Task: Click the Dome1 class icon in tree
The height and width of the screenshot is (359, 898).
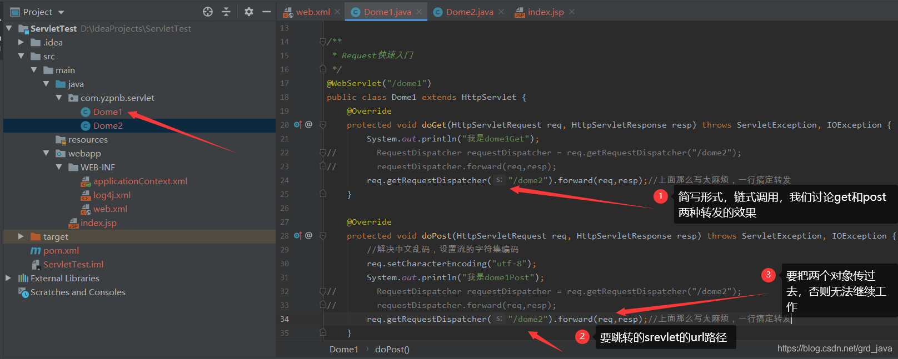Action: [x=86, y=112]
